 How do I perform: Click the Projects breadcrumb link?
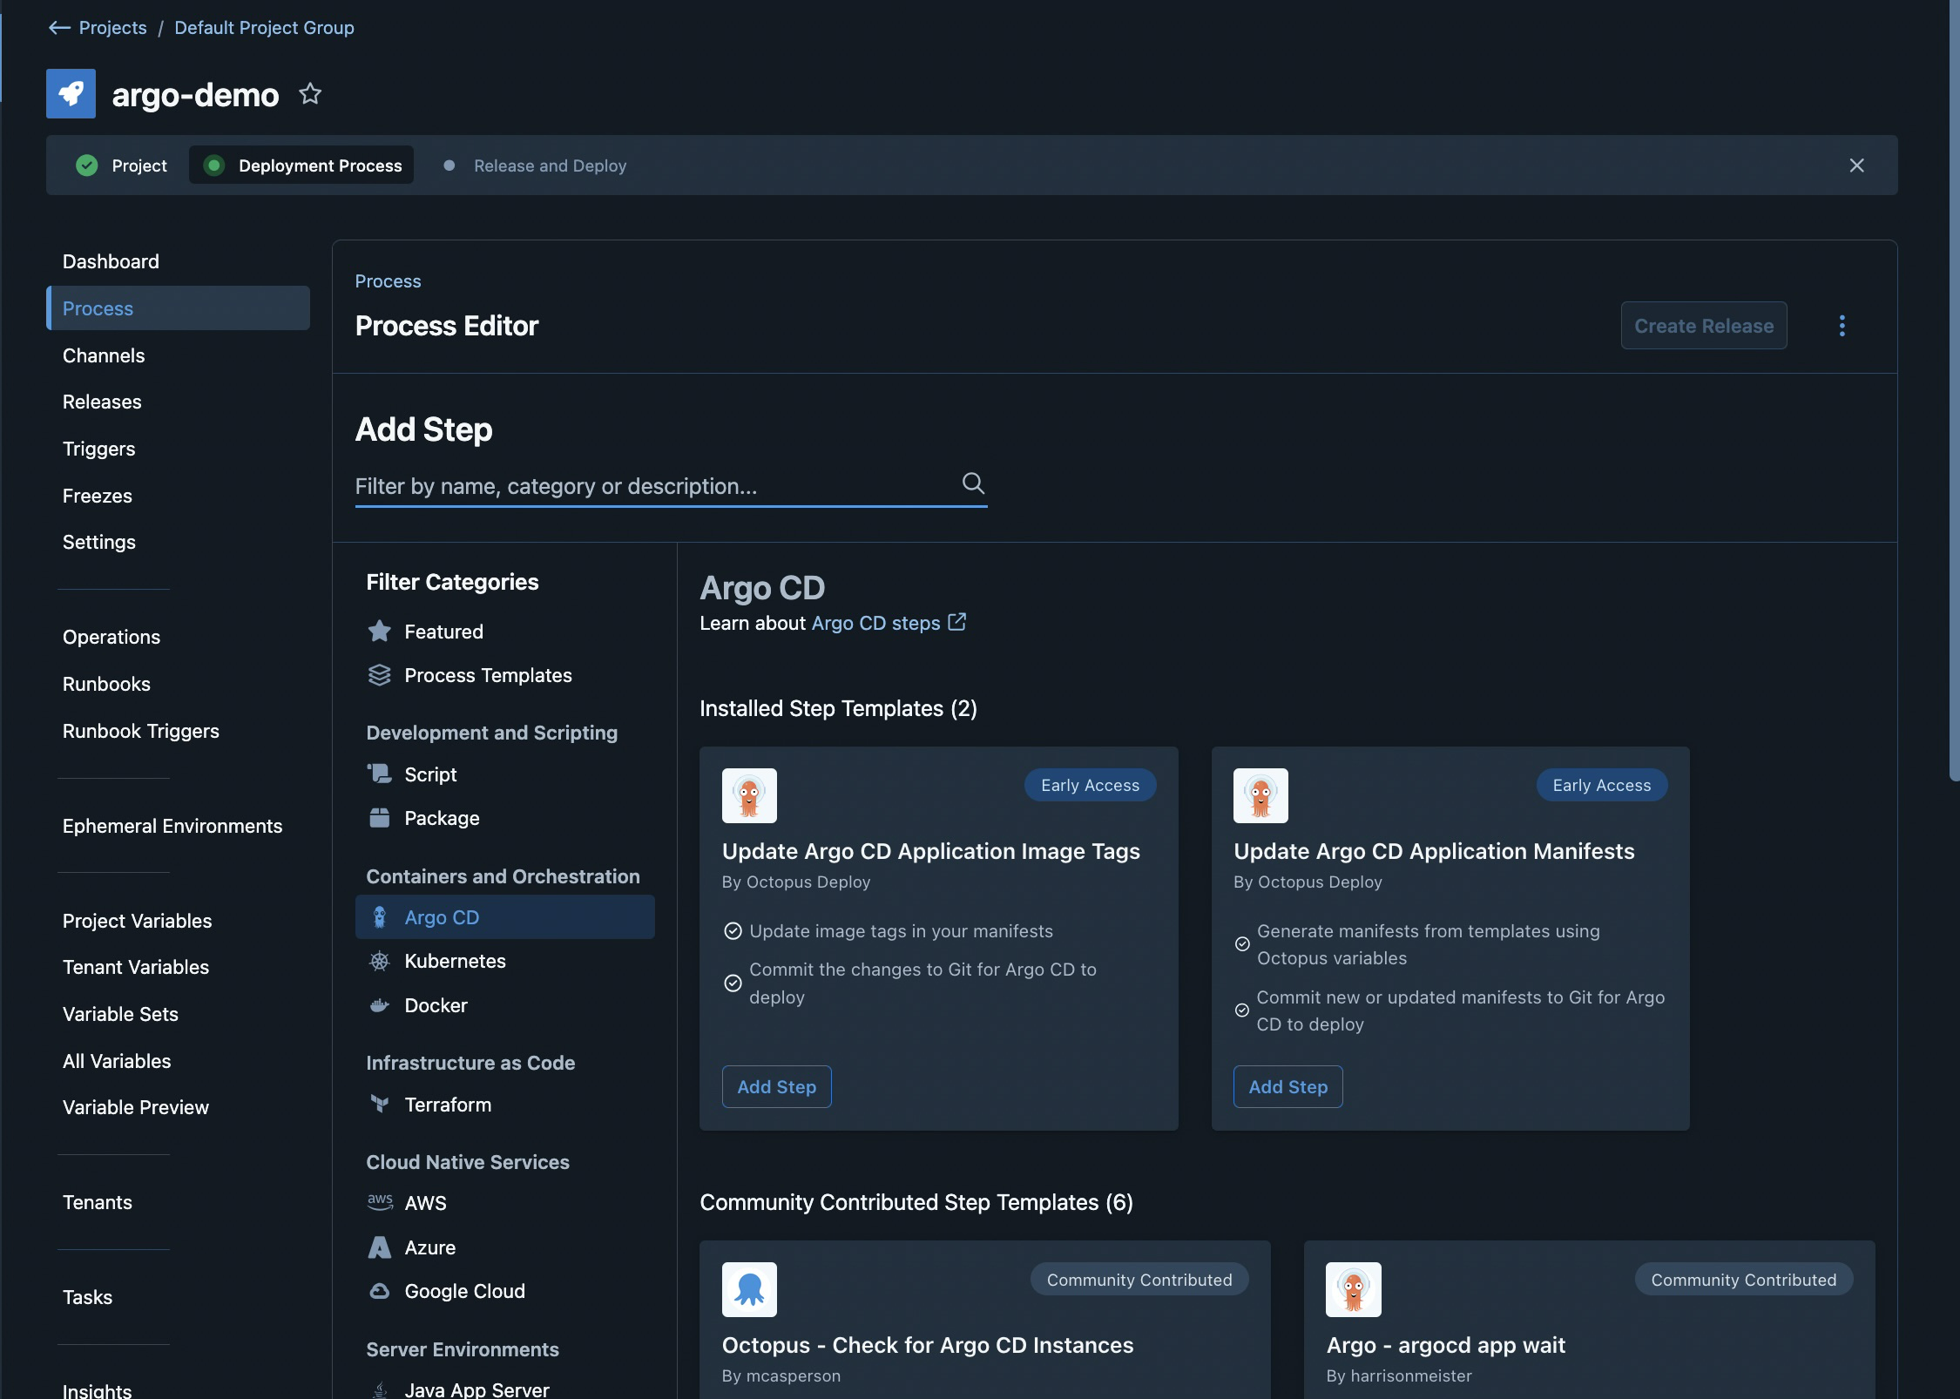112,28
